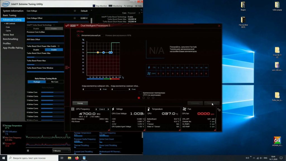286x161 pixels.
Task: Click the 1 Active Core ratio slider
Action: [53, 92]
